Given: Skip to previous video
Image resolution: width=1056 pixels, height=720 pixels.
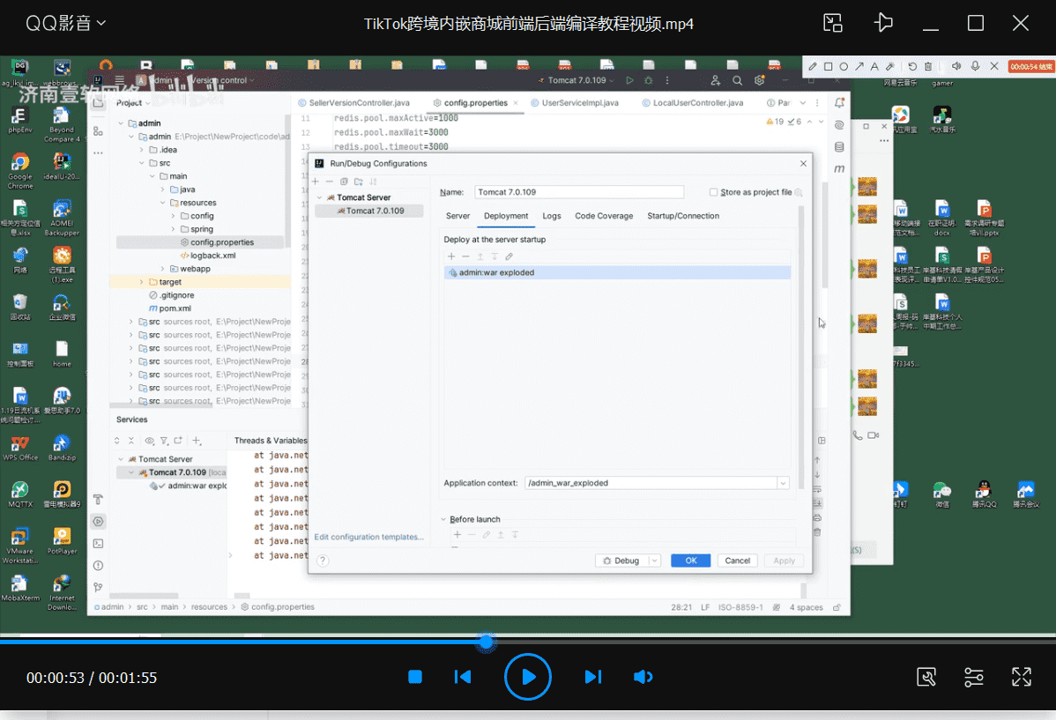Looking at the screenshot, I should pos(463,677).
